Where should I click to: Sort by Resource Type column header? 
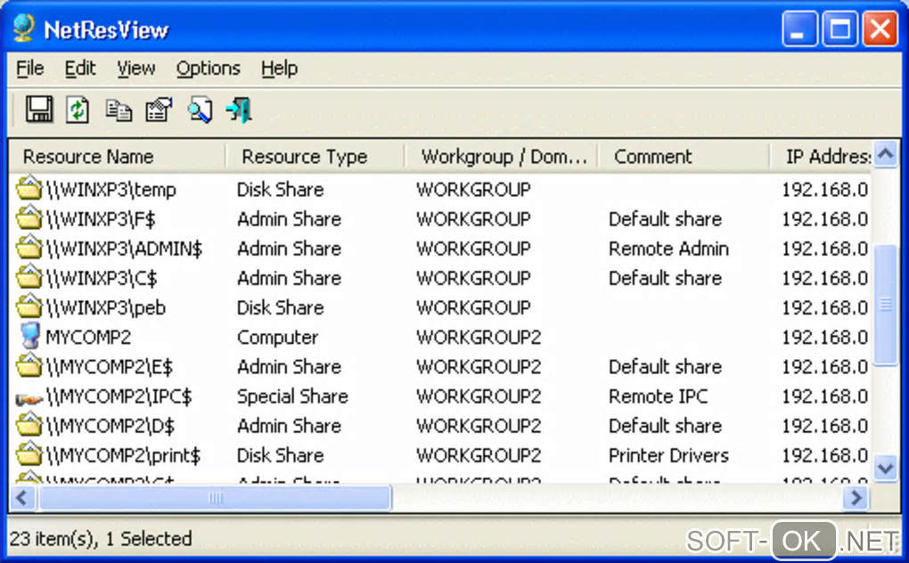tap(315, 157)
